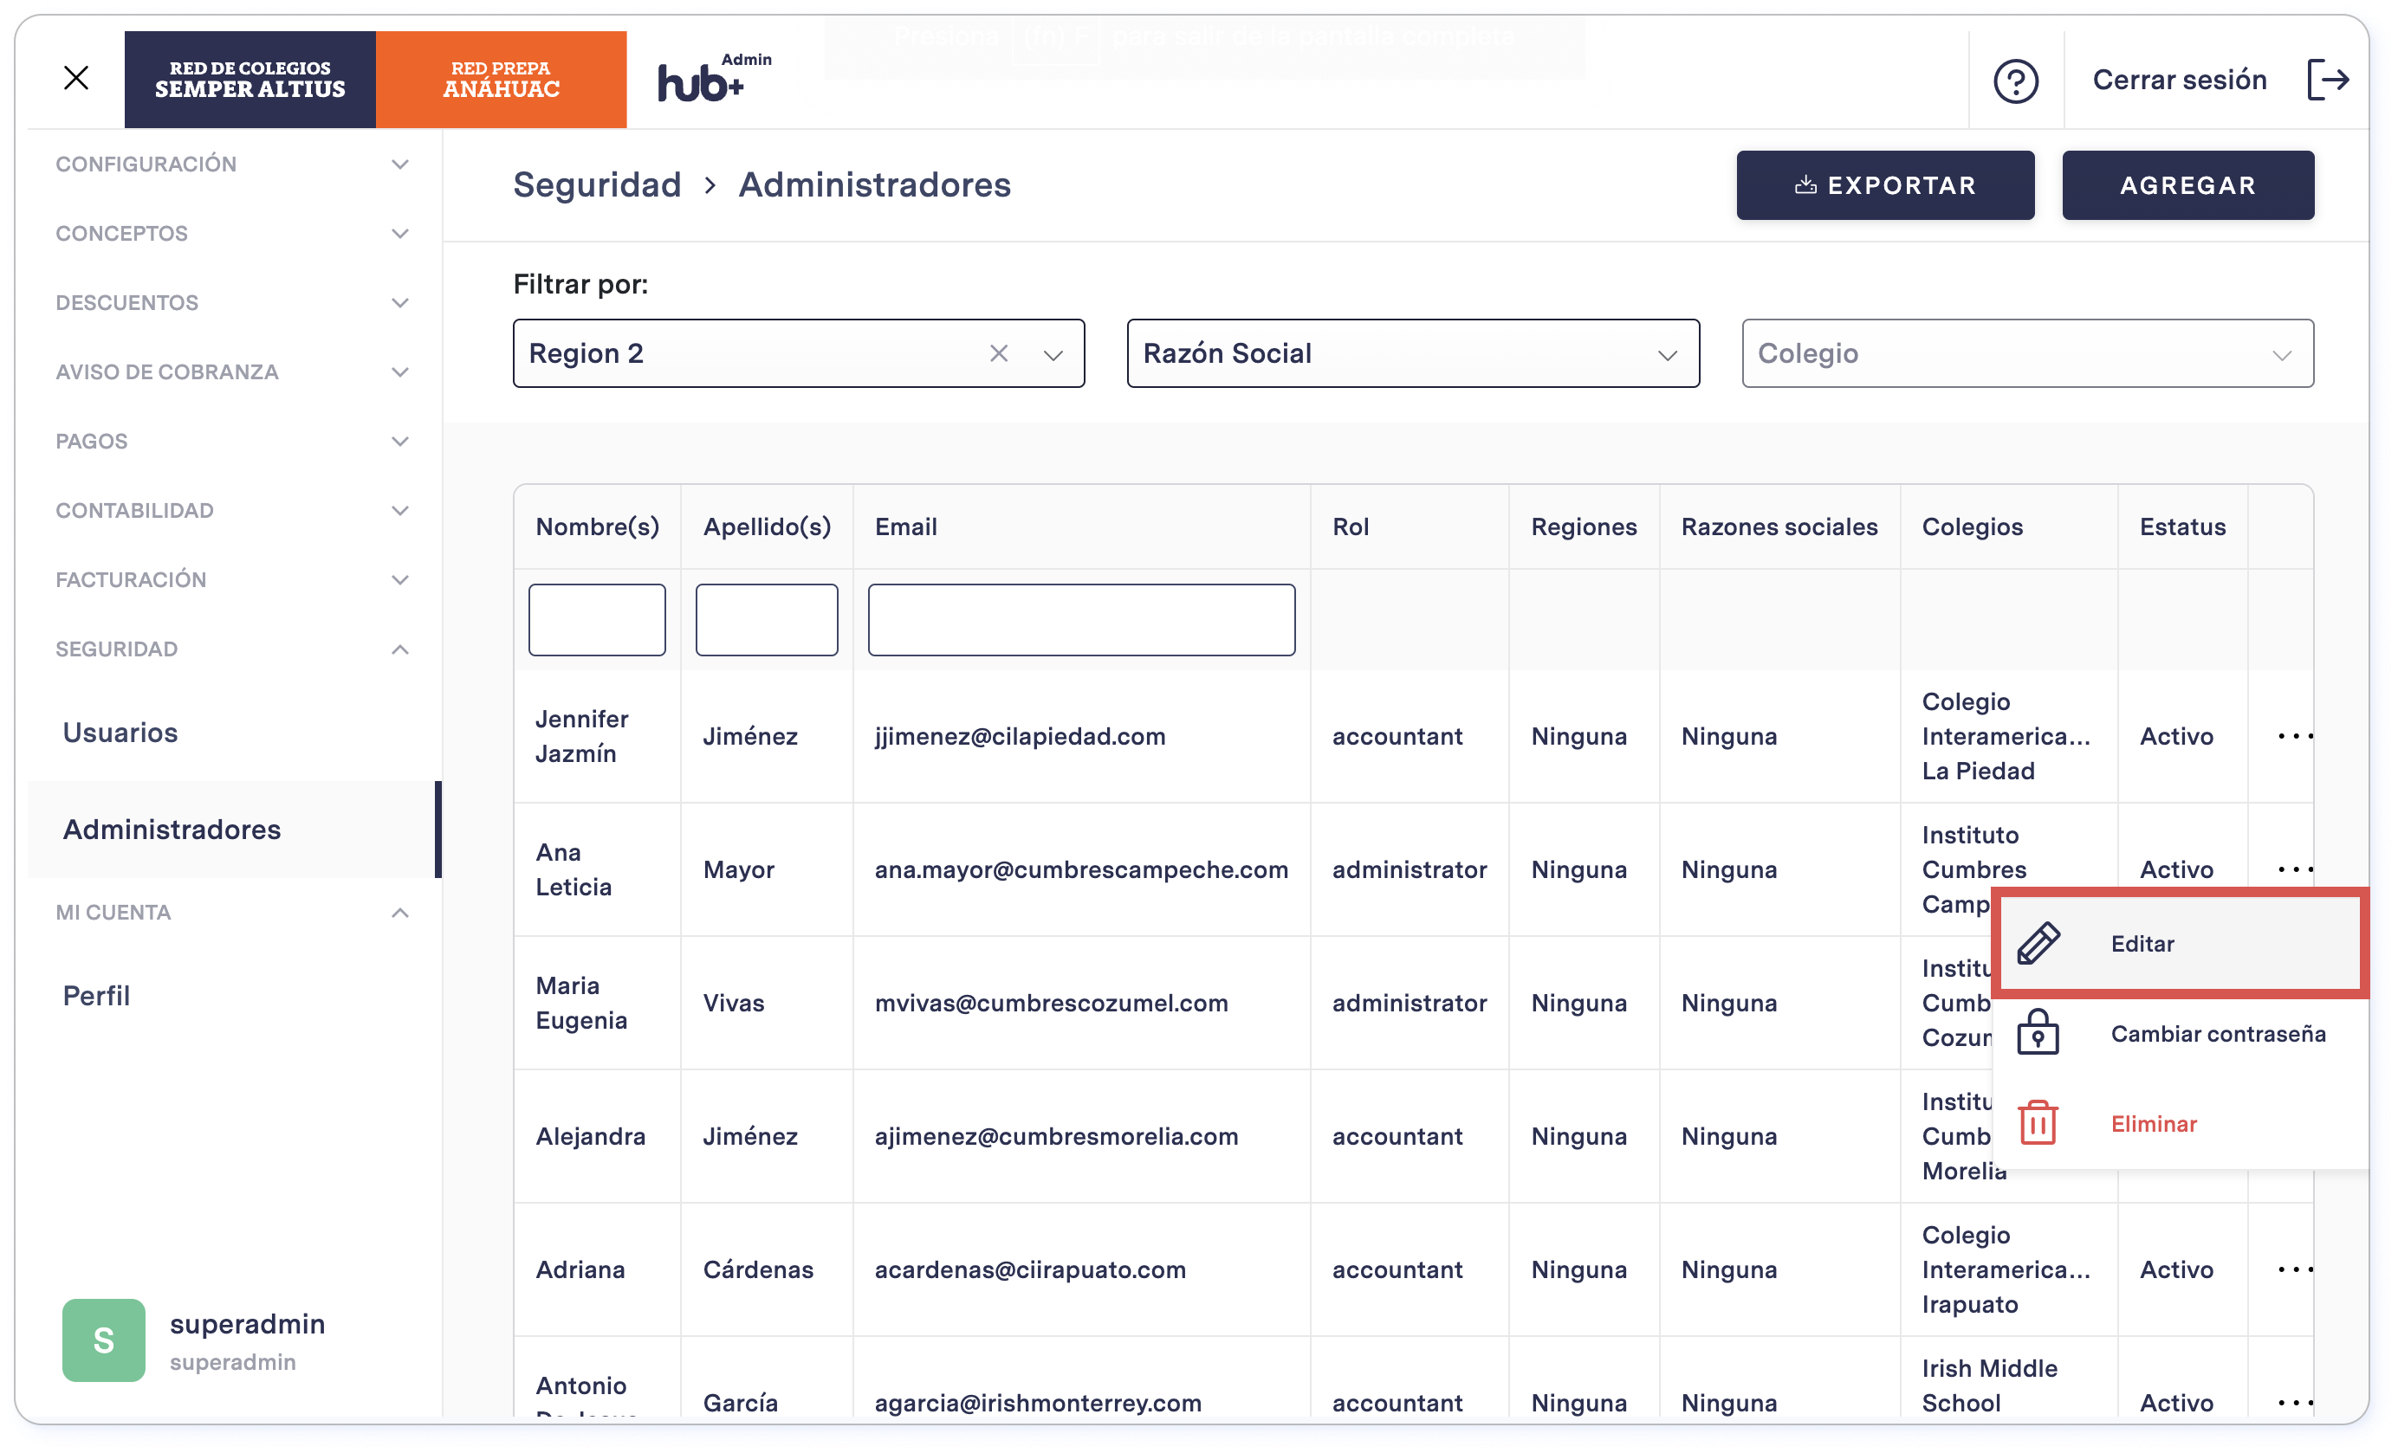Click email ana.mayor@cumbrescampeche.com

[x=1081, y=869]
